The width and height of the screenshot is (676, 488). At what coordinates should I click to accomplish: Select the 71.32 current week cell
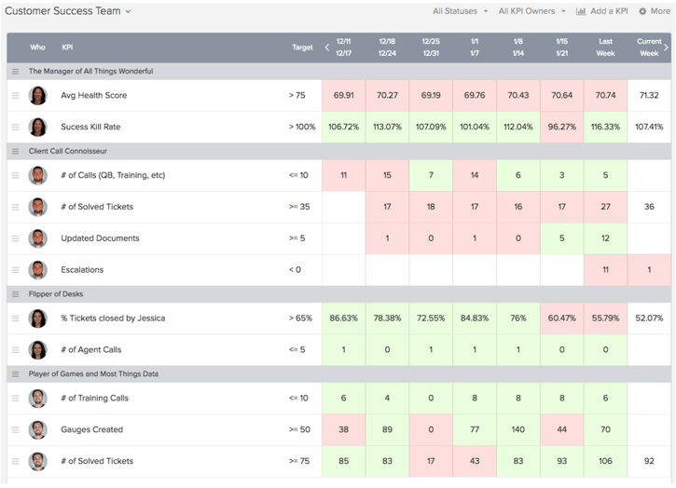pos(649,96)
